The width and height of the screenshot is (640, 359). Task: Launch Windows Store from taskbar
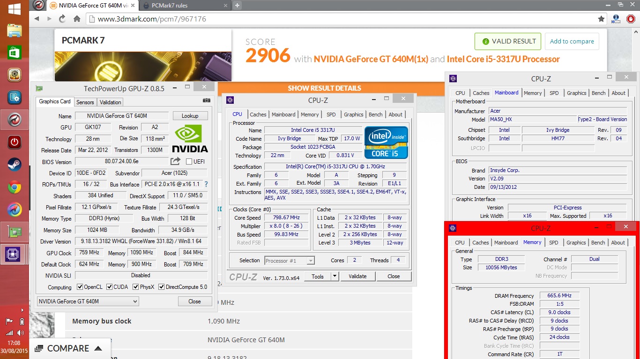click(x=15, y=52)
